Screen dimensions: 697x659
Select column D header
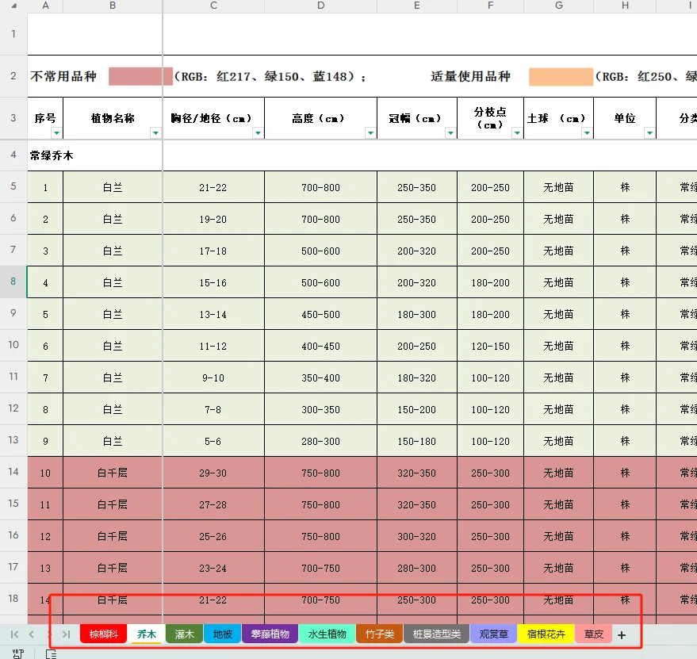(x=320, y=6)
